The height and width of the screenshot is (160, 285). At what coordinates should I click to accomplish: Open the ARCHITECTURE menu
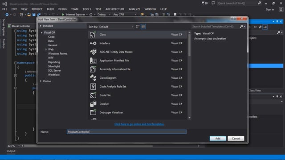click(115, 9)
